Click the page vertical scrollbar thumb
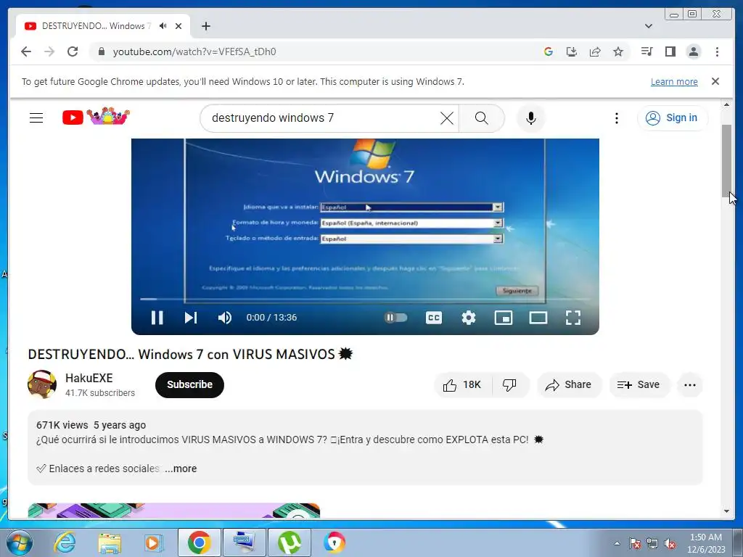Viewport: 743px width, 557px height. point(727,161)
